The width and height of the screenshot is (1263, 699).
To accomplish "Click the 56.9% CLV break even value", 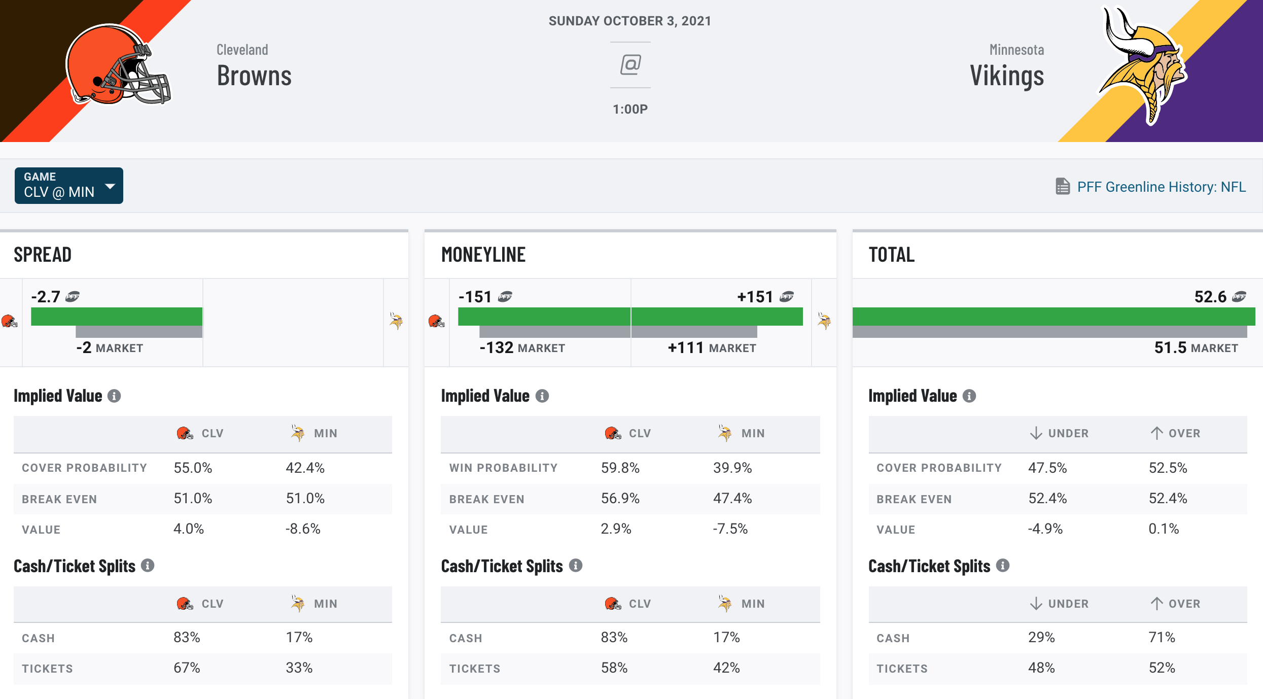I will click(620, 498).
